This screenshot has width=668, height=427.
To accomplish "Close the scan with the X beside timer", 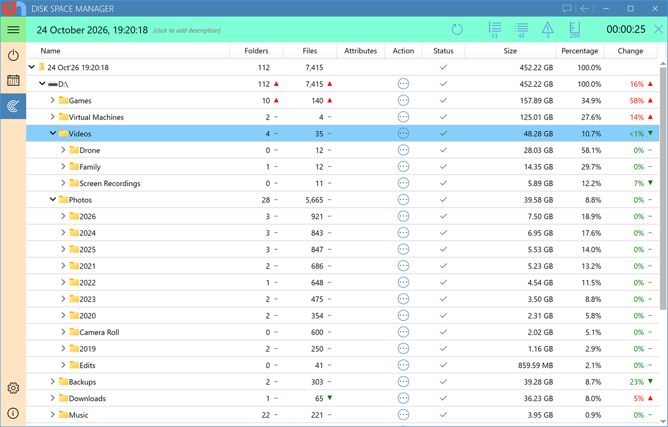I will (x=658, y=29).
